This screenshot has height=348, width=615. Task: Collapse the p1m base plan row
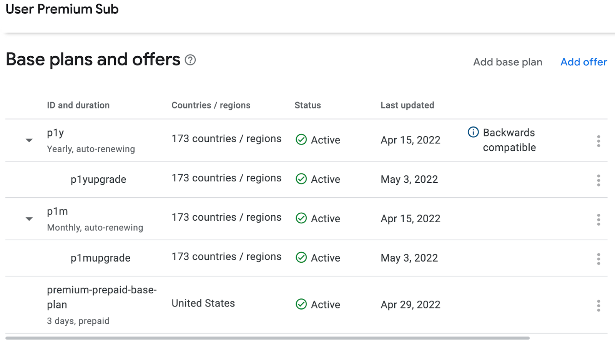click(x=29, y=219)
